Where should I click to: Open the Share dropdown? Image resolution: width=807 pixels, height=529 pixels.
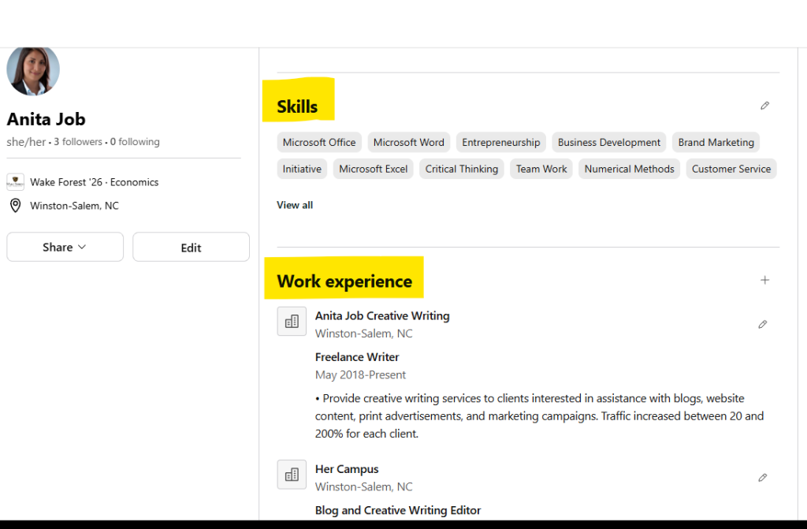65,247
